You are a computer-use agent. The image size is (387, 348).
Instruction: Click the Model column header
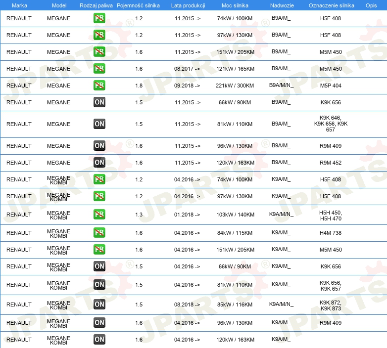point(59,5)
